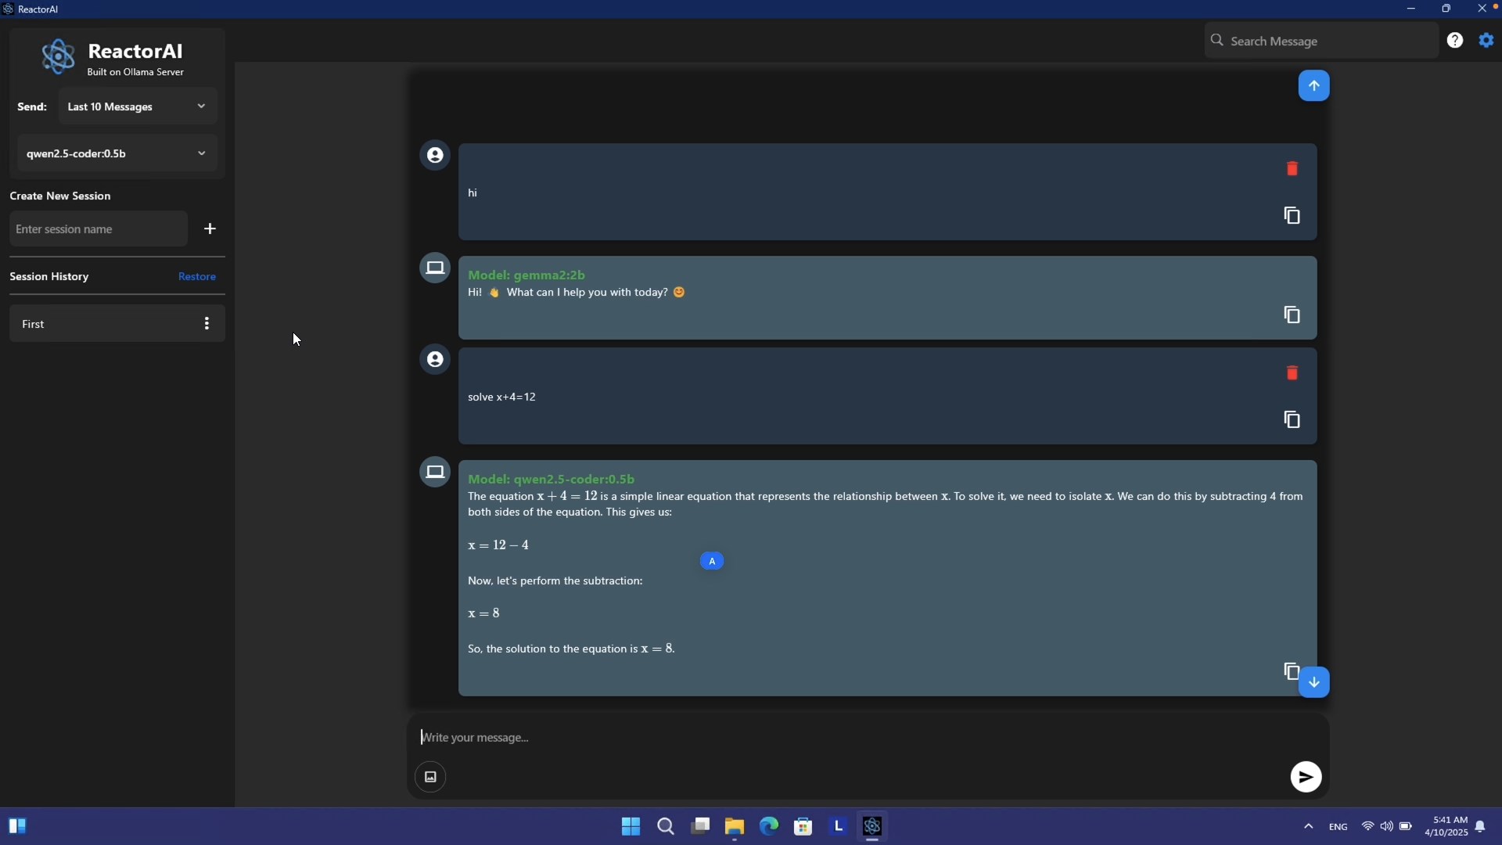Click the Restore link
Image resolution: width=1502 pixels, height=845 pixels.
tap(196, 277)
